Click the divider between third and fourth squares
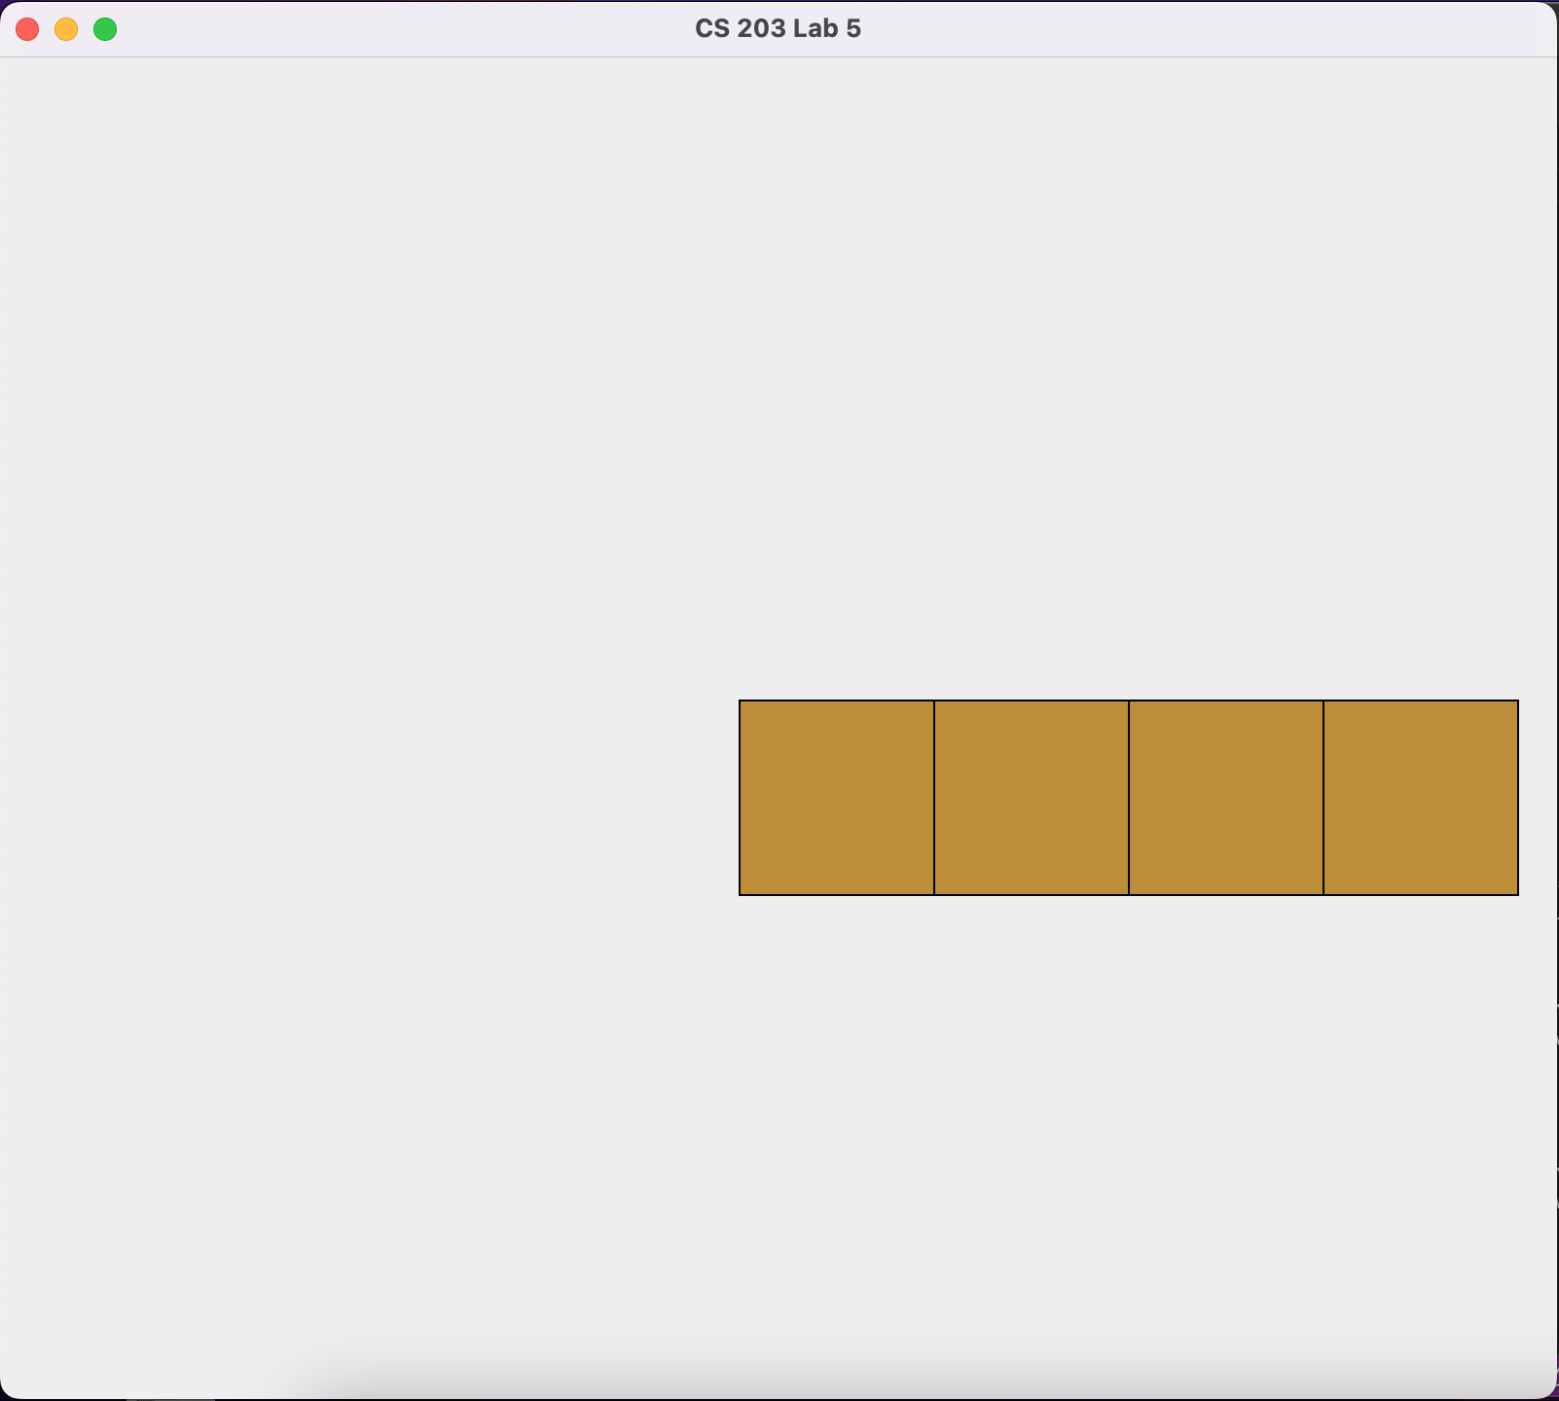The width and height of the screenshot is (1559, 1401). (1323, 798)
